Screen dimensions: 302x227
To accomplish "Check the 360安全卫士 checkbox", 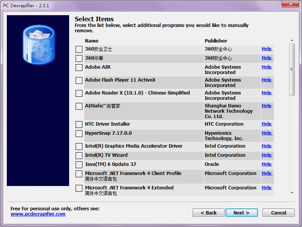I will click(x=79, y=49).
